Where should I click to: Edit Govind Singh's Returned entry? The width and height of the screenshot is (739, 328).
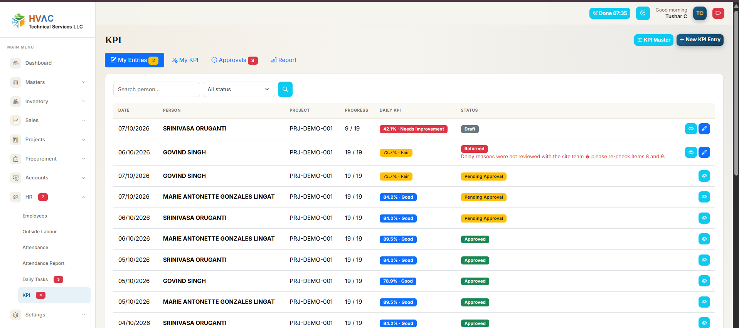click(704, 152)
